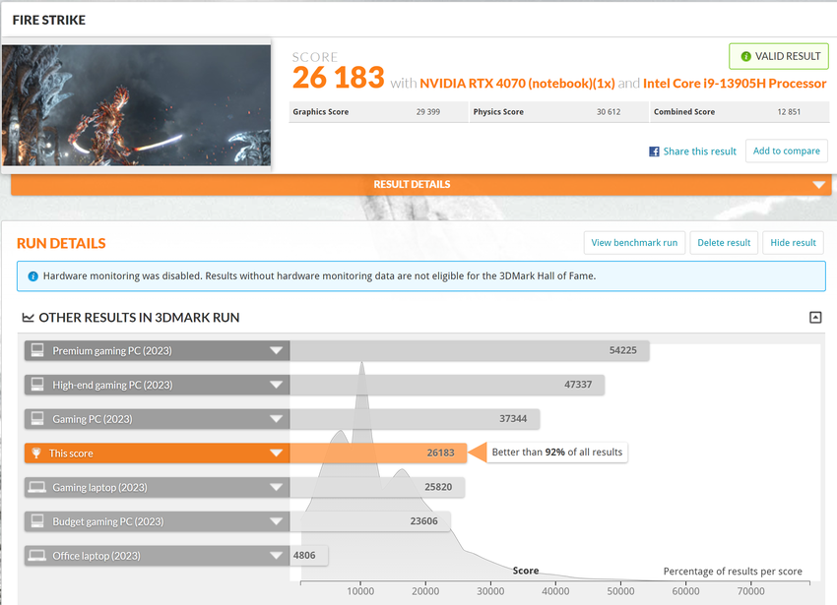Collapse the Other Results in 3DMark Run section
The width and height of the screenshot is (837, 605).
click(x=814, y=317)
